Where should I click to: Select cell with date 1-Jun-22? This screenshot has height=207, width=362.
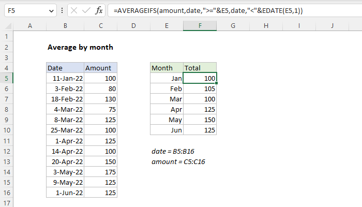[65, 193]
